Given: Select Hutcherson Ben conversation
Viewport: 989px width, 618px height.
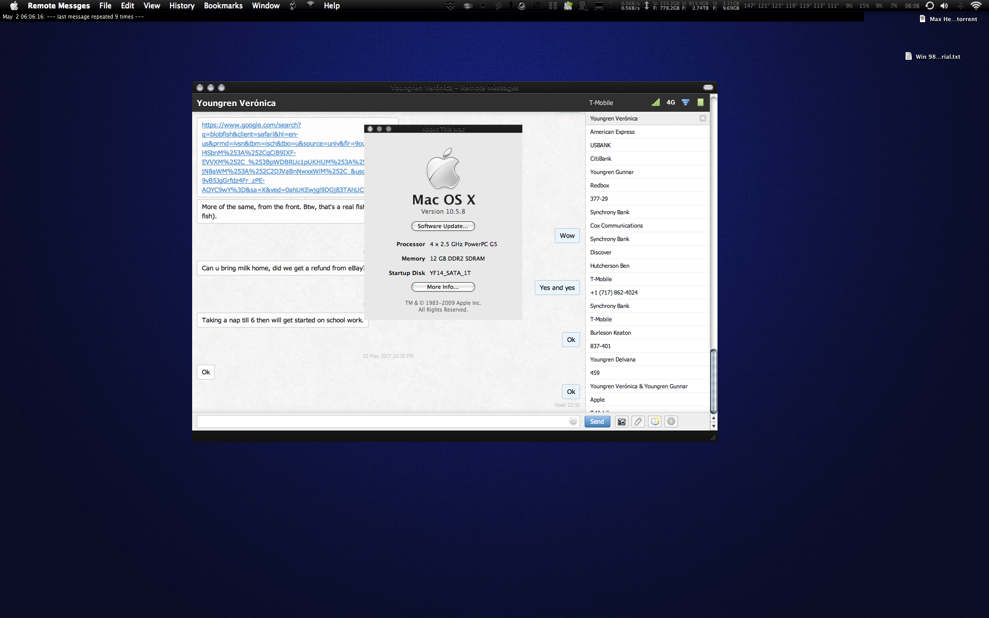Looking at the screenshot, I should click(x=647, y=266).
